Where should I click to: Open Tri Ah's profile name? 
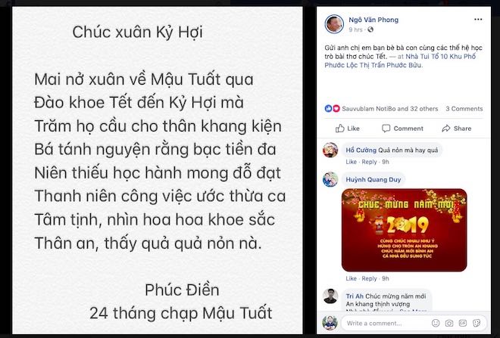pos(355,296)
